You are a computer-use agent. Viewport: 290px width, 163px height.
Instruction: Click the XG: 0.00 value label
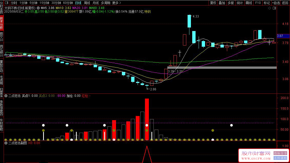pyautogui.click(x=34, y=143)
